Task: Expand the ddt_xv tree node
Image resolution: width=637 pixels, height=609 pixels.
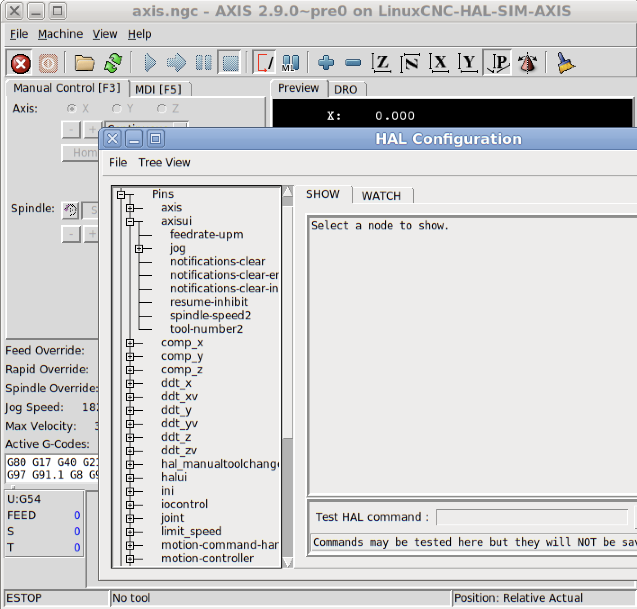Action: coord(130,397)
